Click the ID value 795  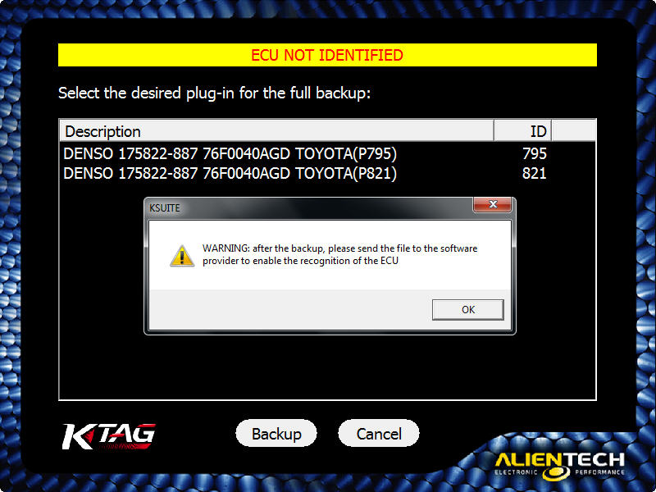[x=535, y=153]
